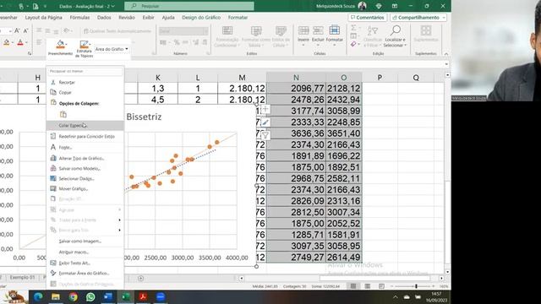Image resolution: width=541 pixels, height=304 pixels.
Task: Choose Redefinir para Coincidir Estilo
Action: (x=86, y=137)
